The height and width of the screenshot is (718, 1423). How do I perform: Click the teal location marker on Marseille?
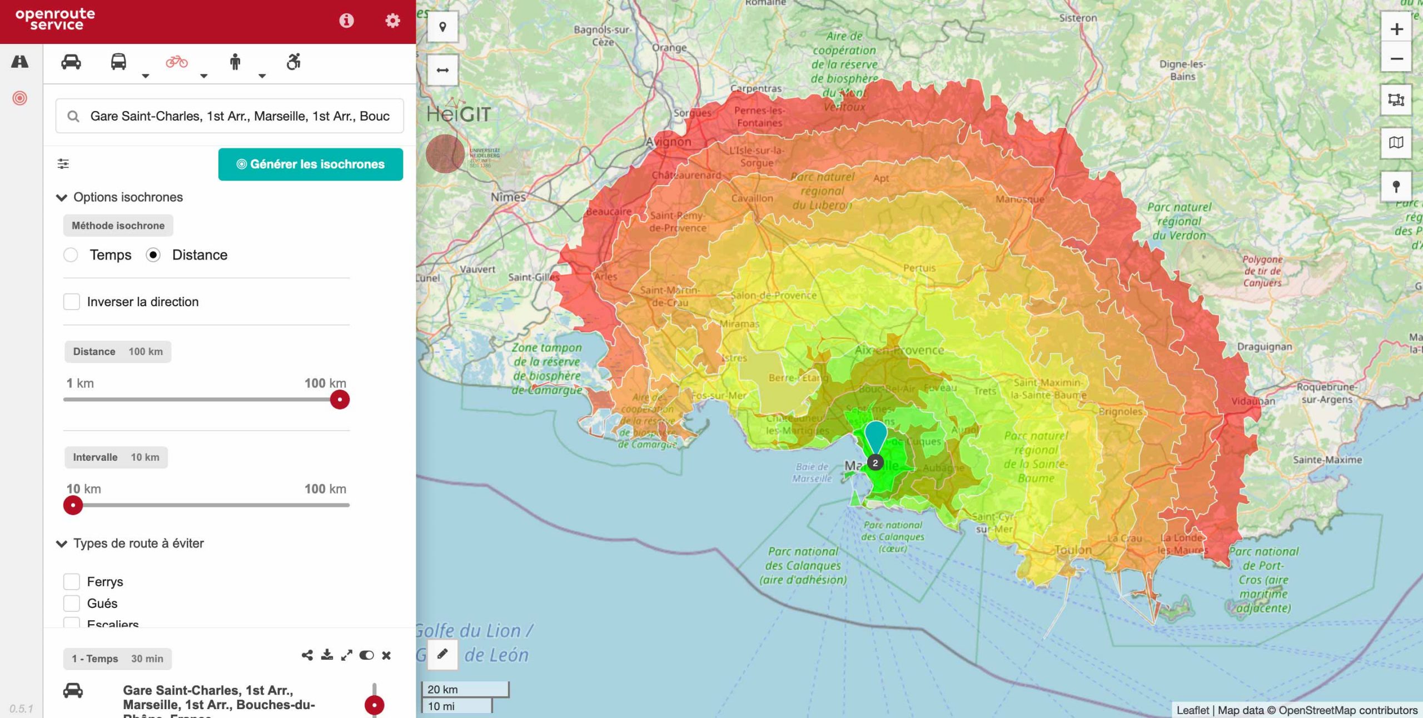click(x=875, y=436)
